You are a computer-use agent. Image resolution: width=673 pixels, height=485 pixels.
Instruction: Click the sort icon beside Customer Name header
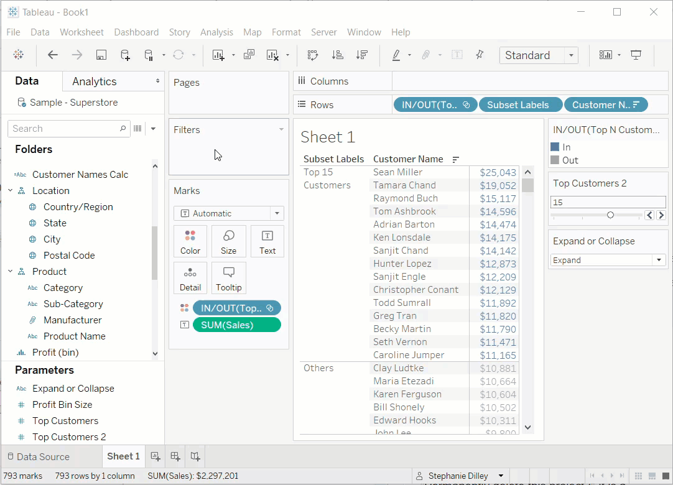coord(456,159)
